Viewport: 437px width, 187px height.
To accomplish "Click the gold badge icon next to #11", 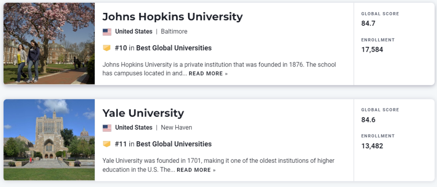I will pos(107,144).
